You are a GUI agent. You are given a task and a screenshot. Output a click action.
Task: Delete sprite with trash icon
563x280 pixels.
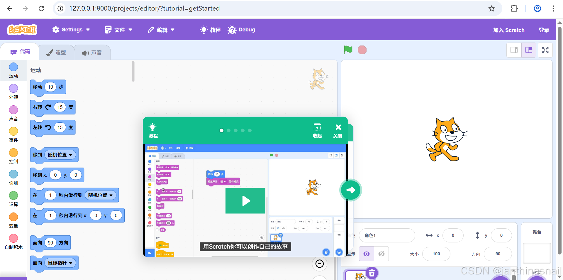tap(372, 274)
